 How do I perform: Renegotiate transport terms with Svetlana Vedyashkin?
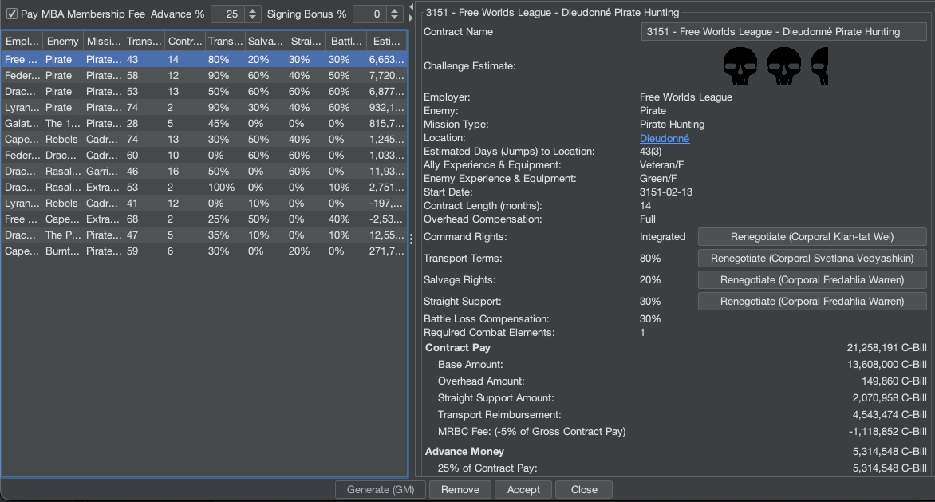pos(812,258)
